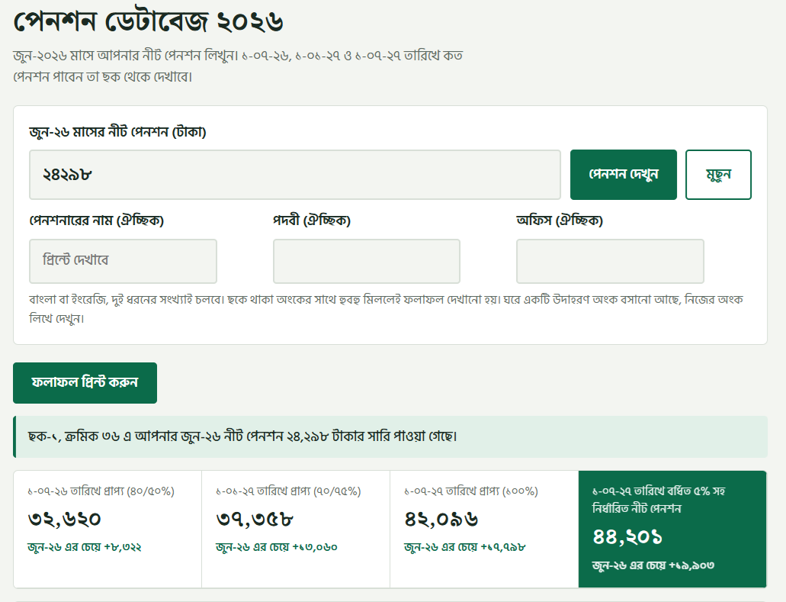
Task: Select the ৪৪,২০১ final pension amount
Action: (627, 537)
